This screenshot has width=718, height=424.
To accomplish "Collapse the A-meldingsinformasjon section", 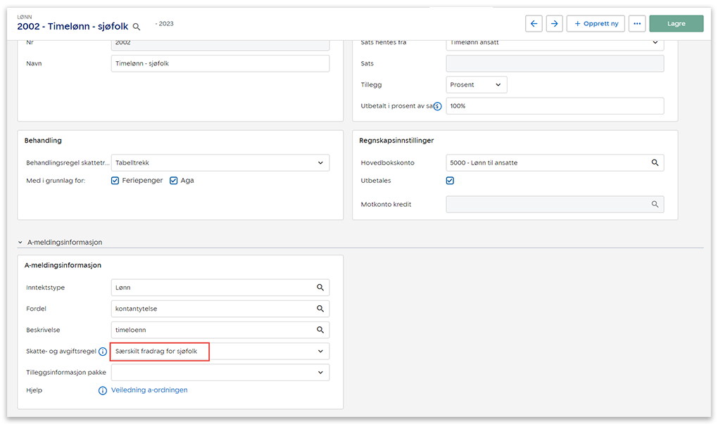I will point(20,243).
